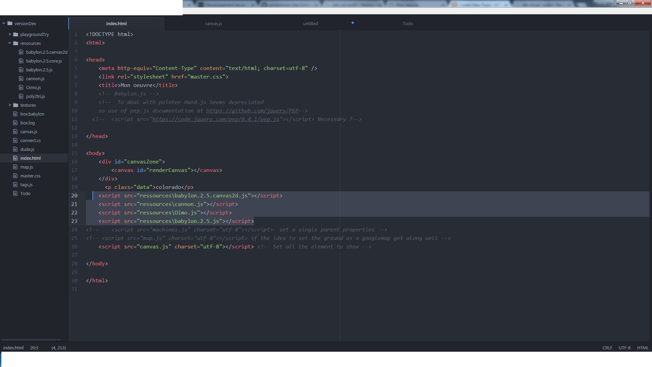Click line number 15 in gutter
The height and width of the screenshot is (367, 652).
click(x=74, y=153)
